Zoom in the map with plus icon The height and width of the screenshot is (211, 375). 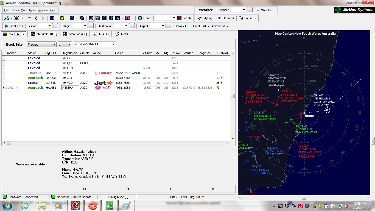[x=23, y=18]
